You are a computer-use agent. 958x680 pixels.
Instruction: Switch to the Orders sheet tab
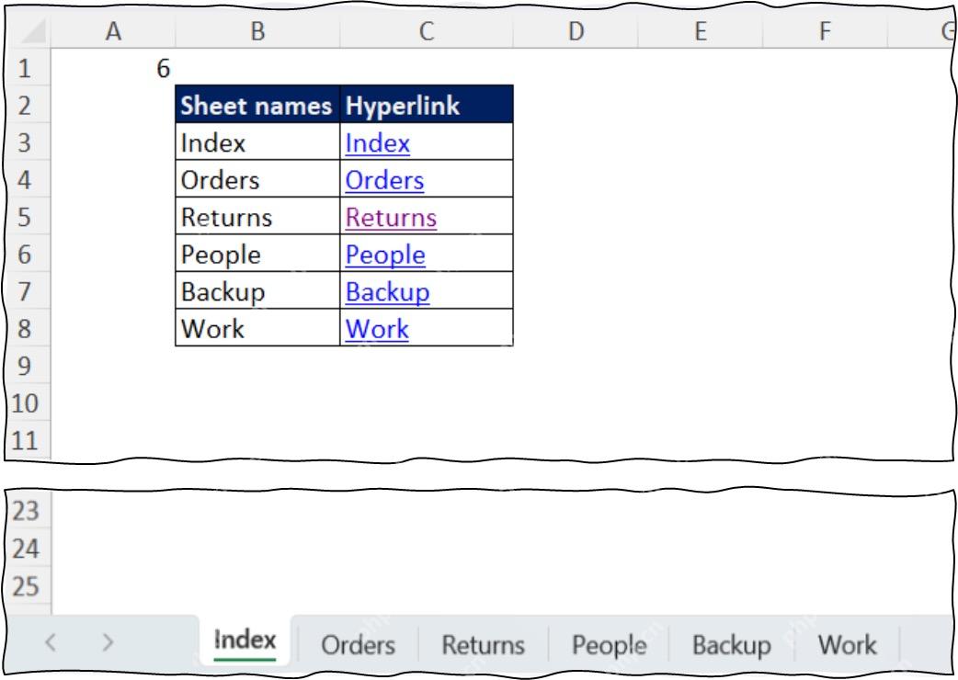(358, 644)
